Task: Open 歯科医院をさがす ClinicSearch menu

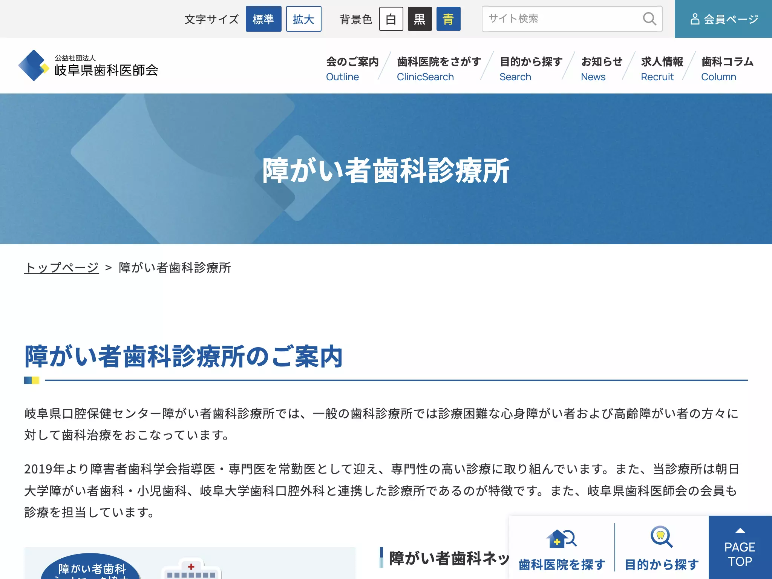Action: 439,69
